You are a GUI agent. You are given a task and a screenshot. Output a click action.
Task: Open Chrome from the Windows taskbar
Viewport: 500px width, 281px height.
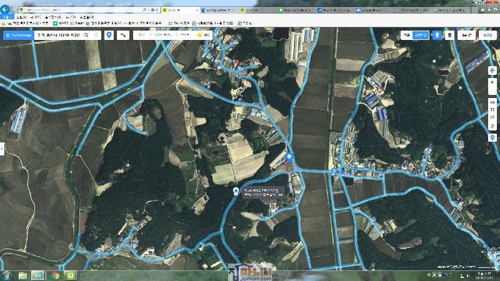click(x=55, y=275)
